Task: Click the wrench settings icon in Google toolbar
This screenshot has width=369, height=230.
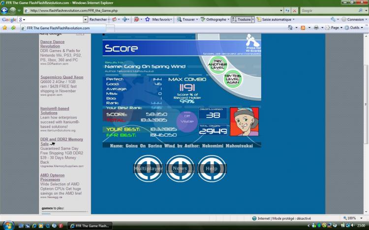Action: click(x=333, y=20)
